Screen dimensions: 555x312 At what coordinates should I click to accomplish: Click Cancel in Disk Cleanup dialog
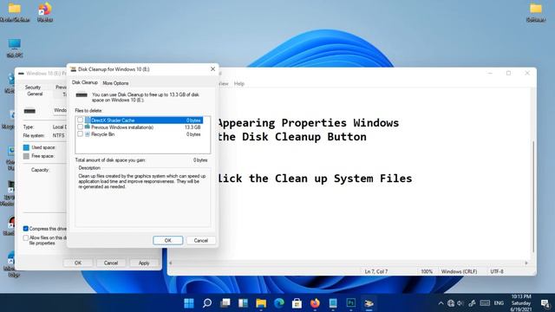coord(200,240)
